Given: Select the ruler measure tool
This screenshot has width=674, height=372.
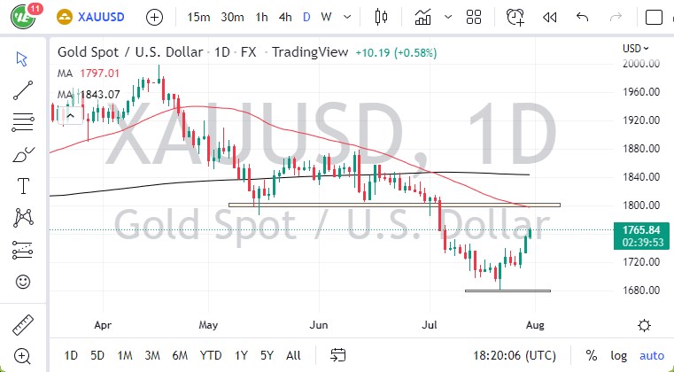Looking at the screenshot, I should point(22,322).
